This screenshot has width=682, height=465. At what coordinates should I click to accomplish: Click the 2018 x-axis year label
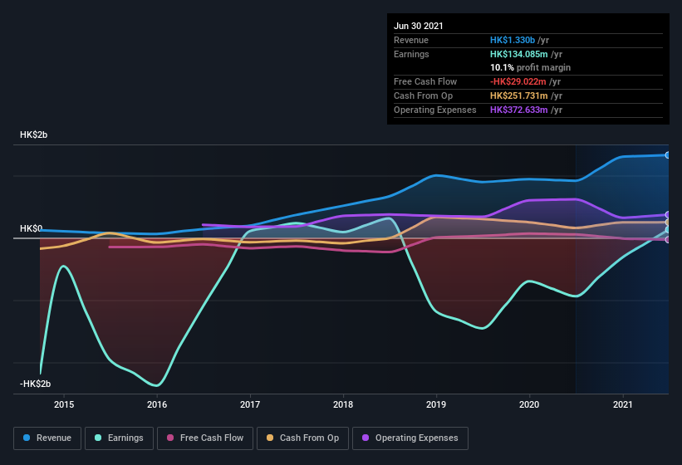pos(343,404)
